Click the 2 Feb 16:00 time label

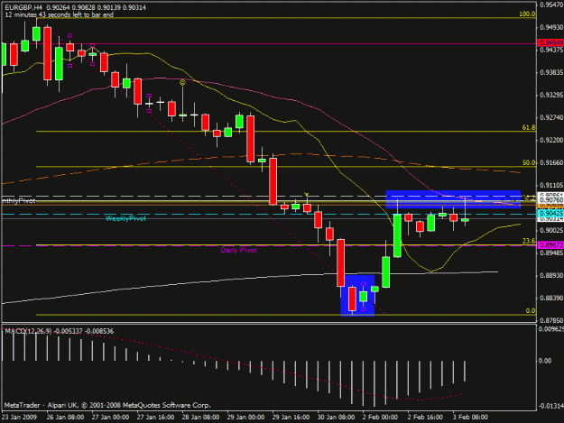pos(425,418)
